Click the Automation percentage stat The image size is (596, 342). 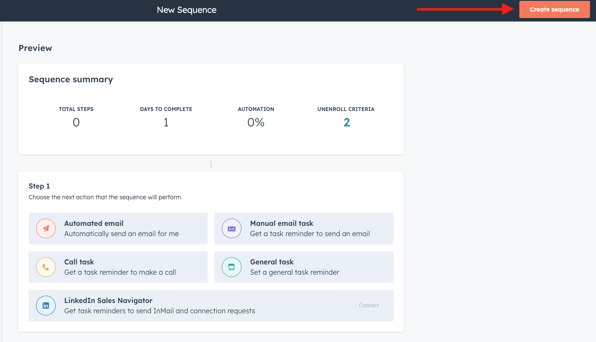[x=256, y=122]
